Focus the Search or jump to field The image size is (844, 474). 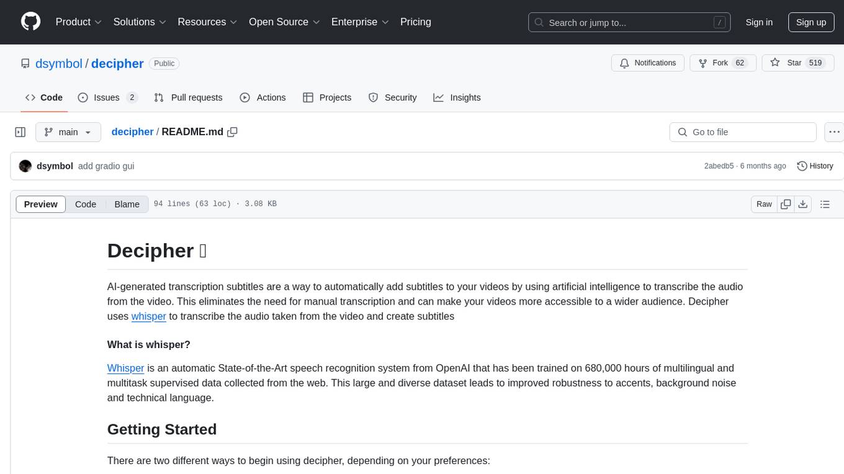coord(630,22)
